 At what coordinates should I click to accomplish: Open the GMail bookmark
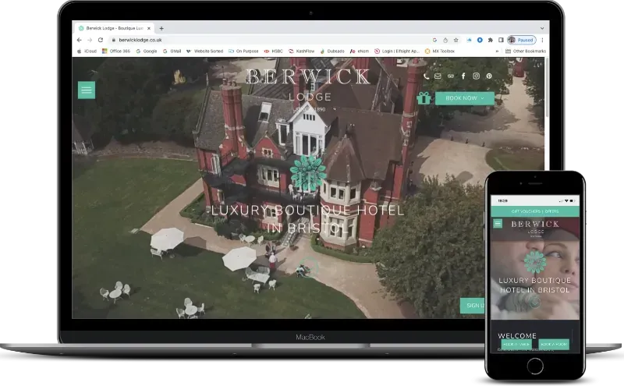172,51
